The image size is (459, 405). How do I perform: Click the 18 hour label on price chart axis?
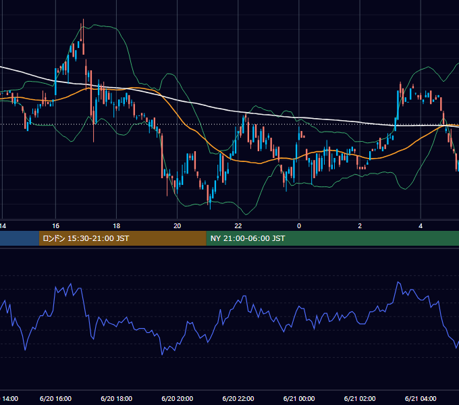point(117,225)
